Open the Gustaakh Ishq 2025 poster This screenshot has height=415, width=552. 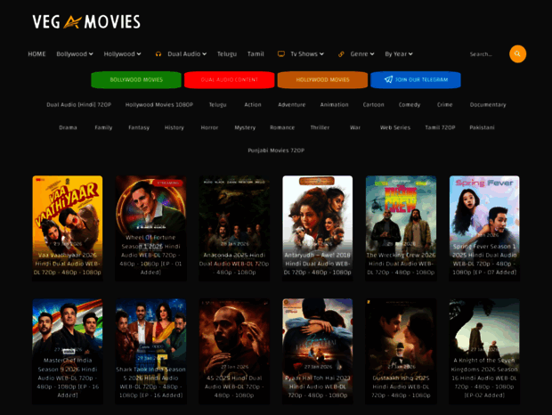[x=401, y=351]
